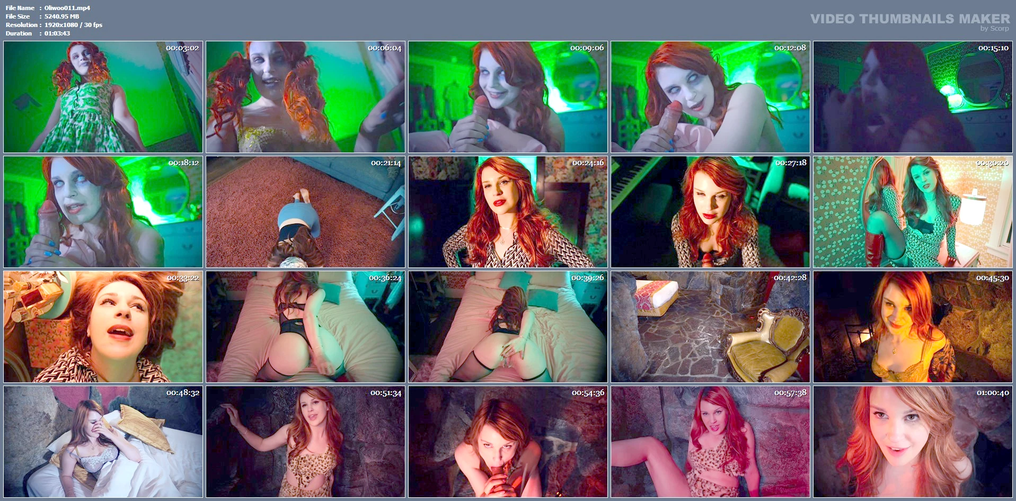Viewport: 1016px width, 501px height.
Task: Click the file size value 5240.95 MB
Action: point(61,16)
